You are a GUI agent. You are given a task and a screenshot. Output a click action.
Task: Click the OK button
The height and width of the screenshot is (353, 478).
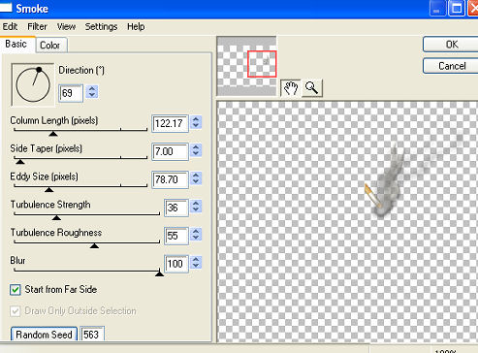click(451, 45)
